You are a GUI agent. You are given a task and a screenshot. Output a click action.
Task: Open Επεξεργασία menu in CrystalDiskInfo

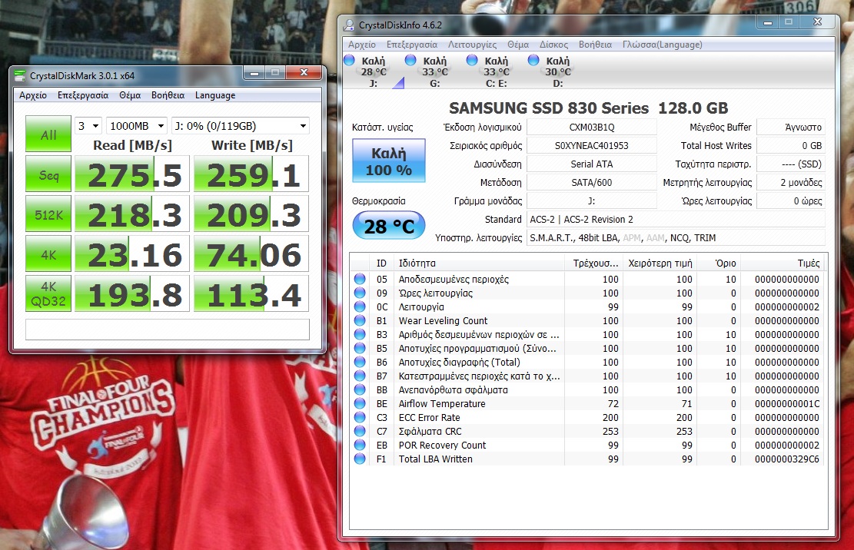412,45
